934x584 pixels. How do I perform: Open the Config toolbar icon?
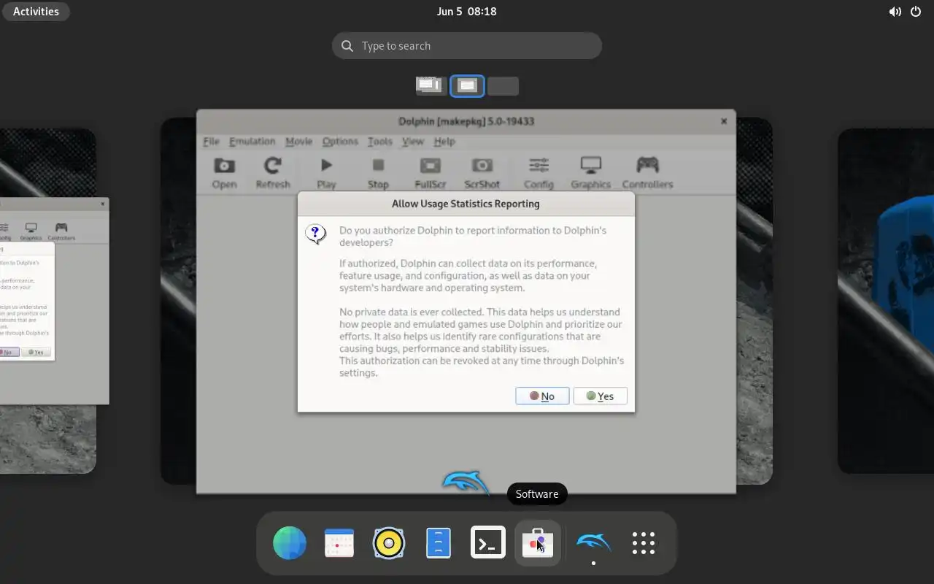(x=539, y=172)
